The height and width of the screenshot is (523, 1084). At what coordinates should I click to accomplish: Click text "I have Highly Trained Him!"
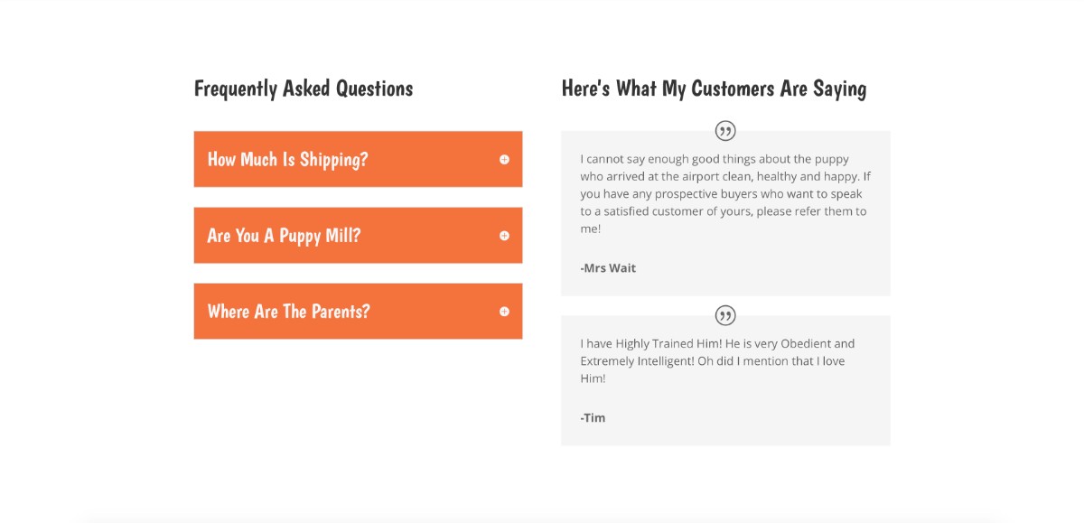pyautogui.click(x=654, y=343)
